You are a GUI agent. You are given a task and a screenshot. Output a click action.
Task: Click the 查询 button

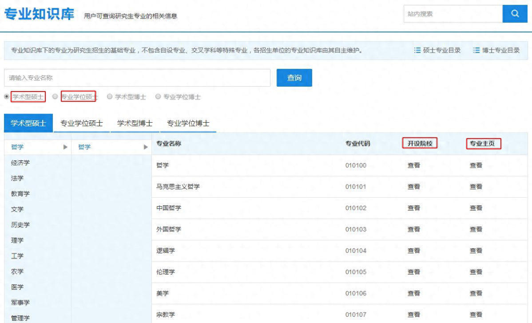pos(294,78)
